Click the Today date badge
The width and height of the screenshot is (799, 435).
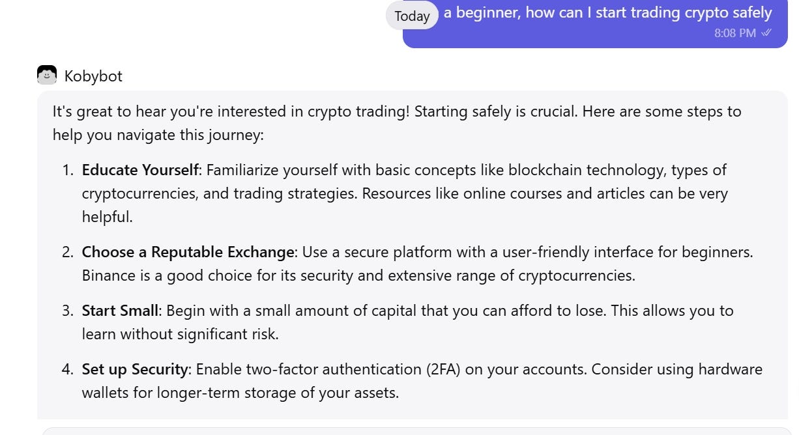pyautogui.click(x=412, y=16)
